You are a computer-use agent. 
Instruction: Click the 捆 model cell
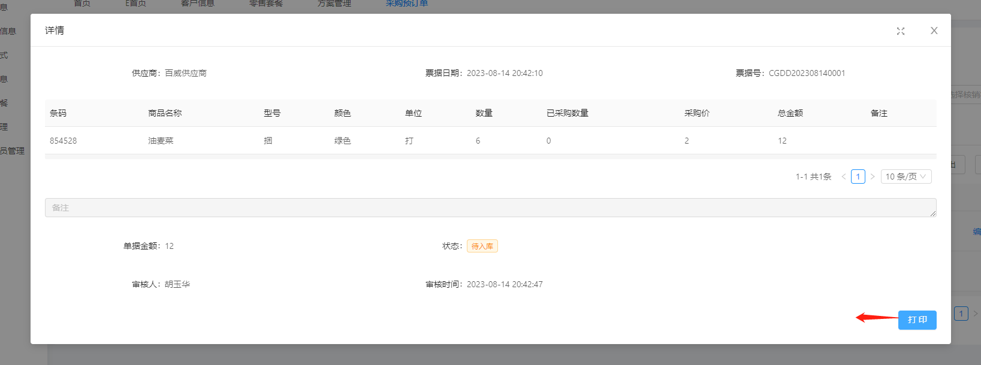268,141
